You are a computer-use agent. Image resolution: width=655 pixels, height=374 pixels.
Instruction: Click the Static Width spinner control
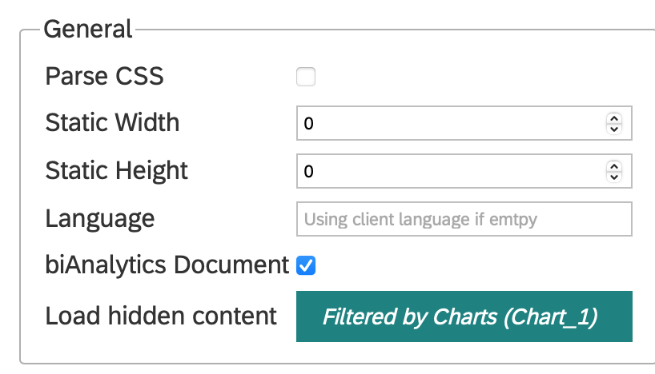click(614, 123)
